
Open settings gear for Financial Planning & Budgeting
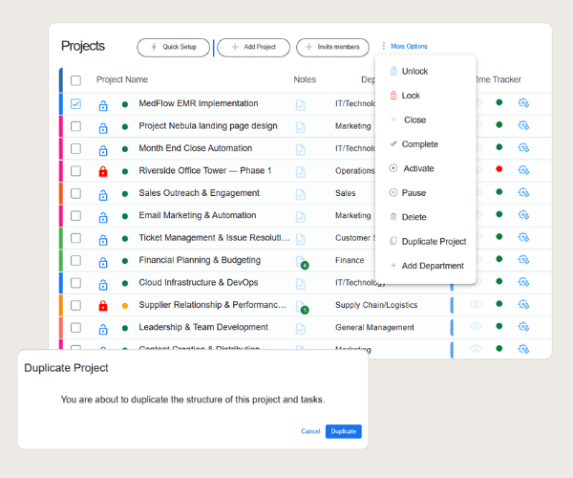pyautogui.click(x=523, y=260)
